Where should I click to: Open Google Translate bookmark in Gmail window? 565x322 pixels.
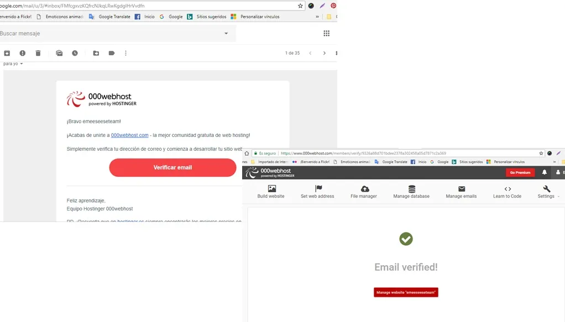(x=109, y=17)
